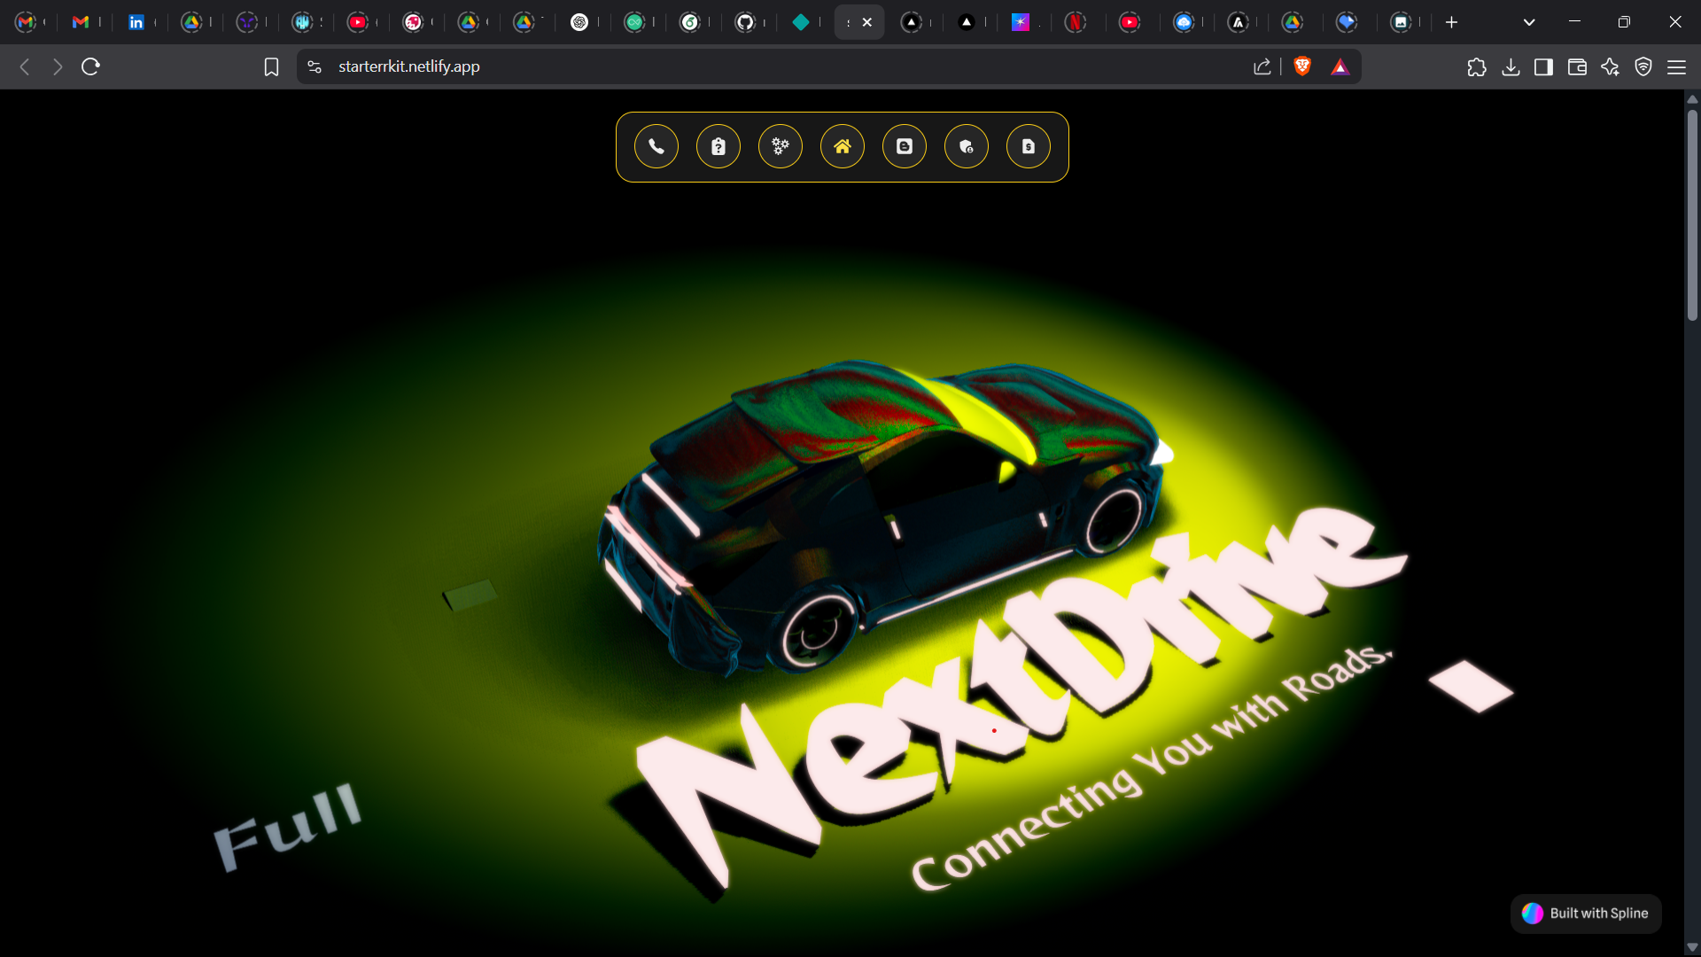Switch to the GitHub tab
This screenshot has height=957, width=1701.
coord(745,22)
